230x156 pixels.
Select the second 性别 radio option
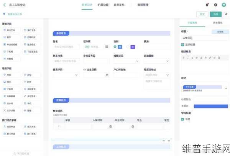[x=128, y=47]
